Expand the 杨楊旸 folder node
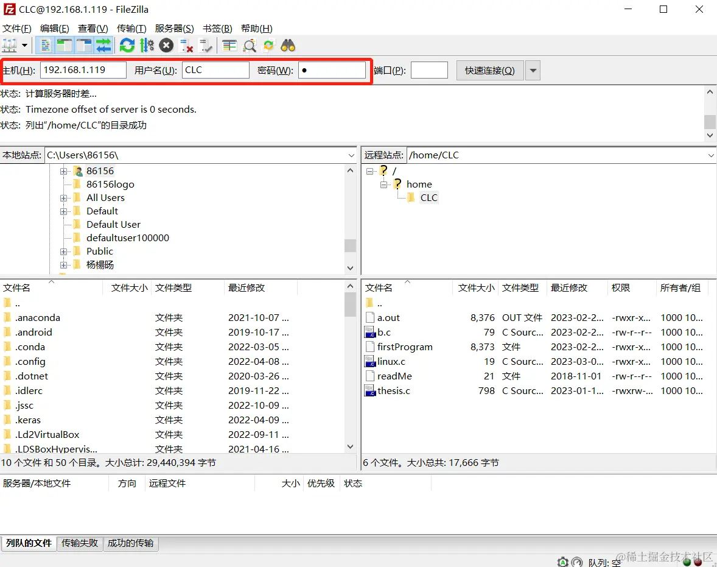 click(x=63, y=264)
